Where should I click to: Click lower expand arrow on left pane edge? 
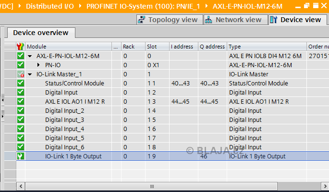[x=2, y=116]
